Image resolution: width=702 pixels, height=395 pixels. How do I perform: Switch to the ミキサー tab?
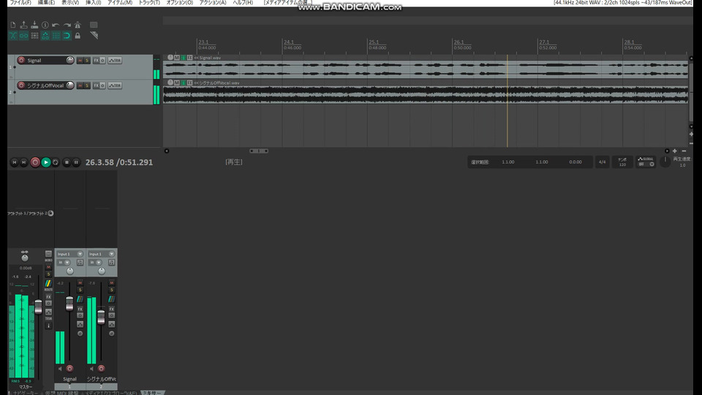tap(152, 393)
